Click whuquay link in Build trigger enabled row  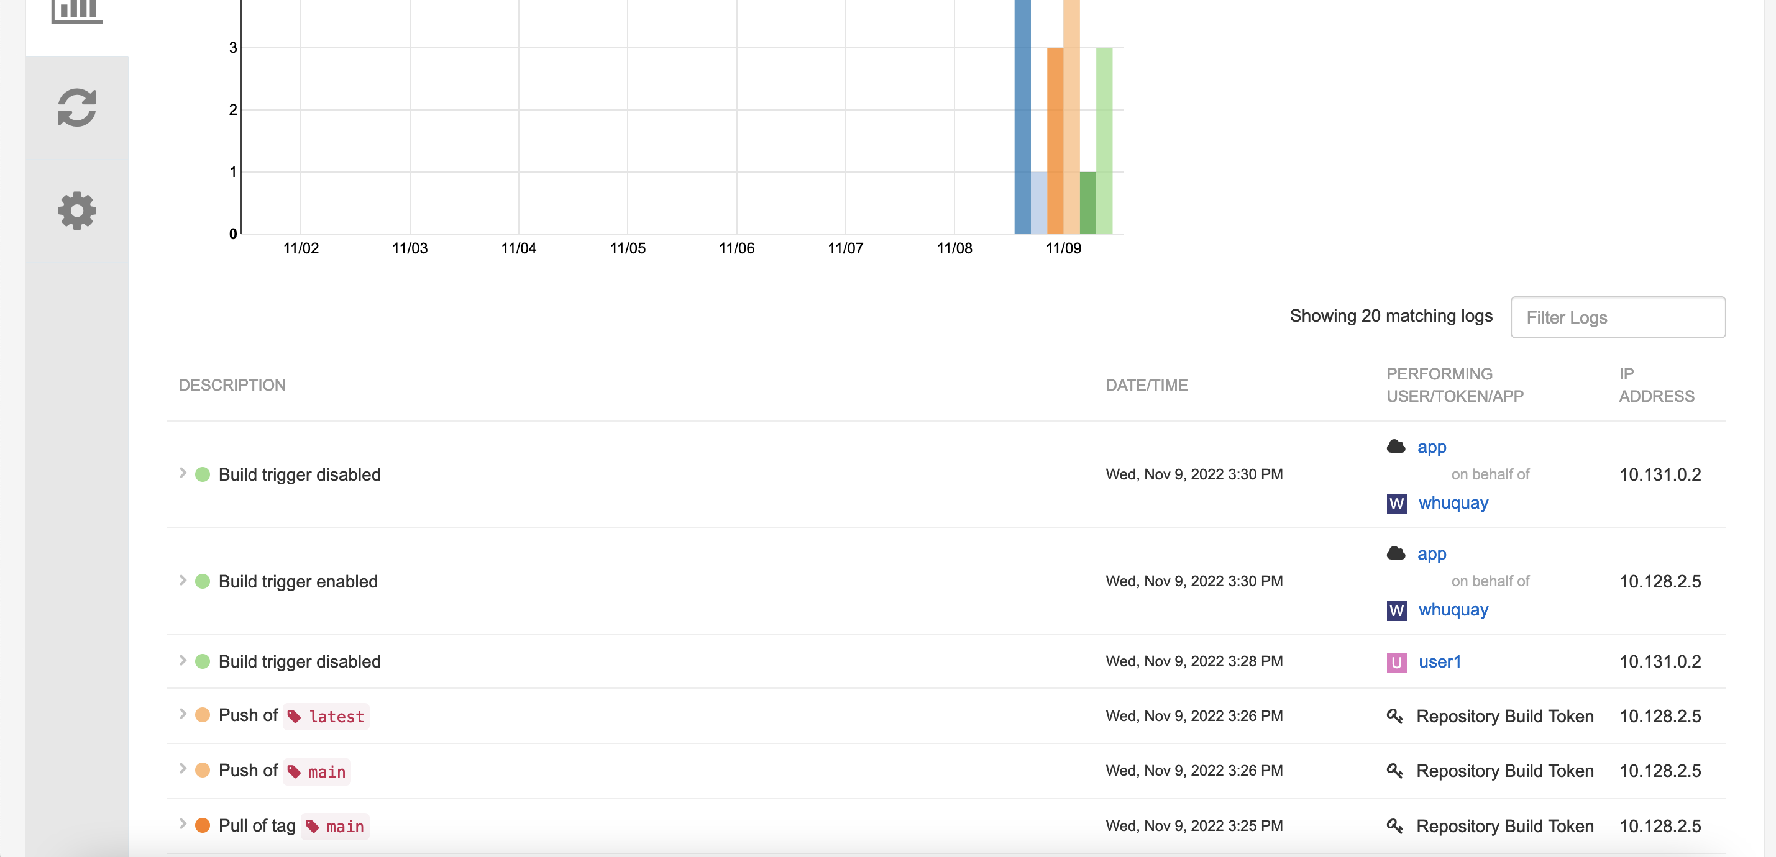point(1453,610)
